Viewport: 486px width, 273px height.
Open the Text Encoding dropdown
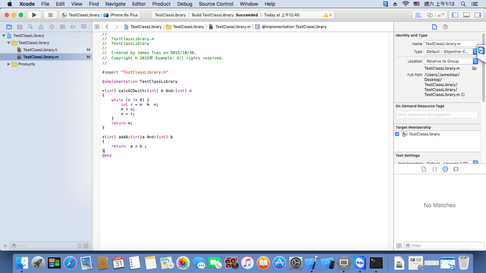(x=451, y=163)
